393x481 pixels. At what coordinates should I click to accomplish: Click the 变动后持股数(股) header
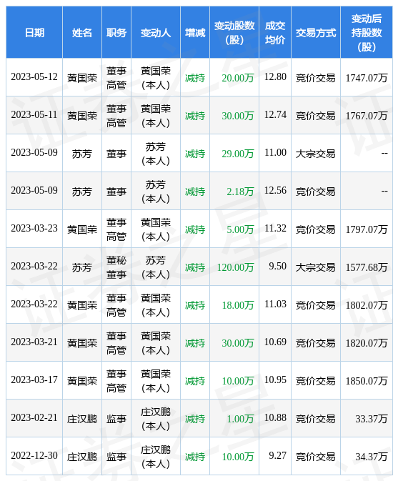367,32
